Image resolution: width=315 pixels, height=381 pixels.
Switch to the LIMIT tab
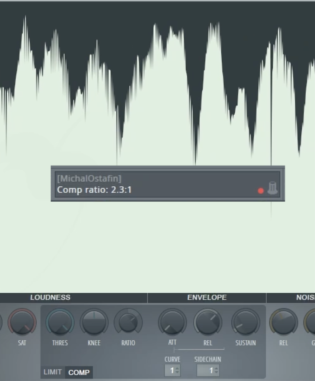(52, 372)
